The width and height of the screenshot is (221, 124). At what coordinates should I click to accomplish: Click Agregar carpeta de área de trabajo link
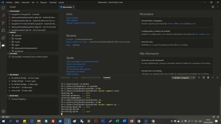tap(81, 23)
